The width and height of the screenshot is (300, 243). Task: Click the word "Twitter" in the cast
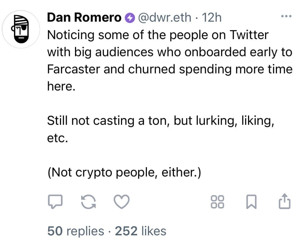pyautogui.click(x=249, y=35)
